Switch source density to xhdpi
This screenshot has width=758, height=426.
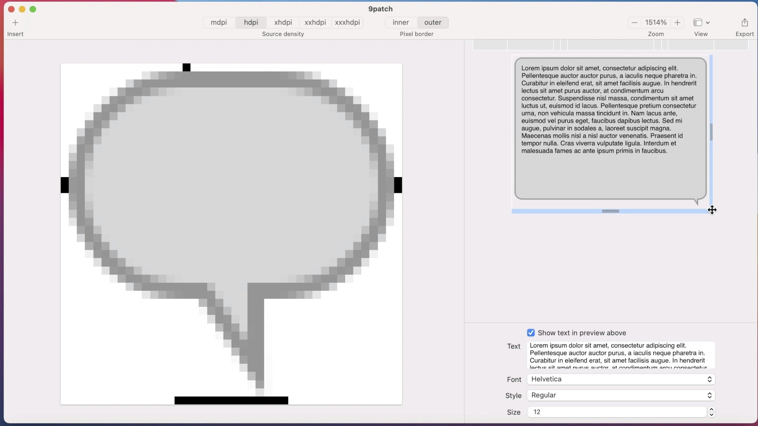(283, 22)
